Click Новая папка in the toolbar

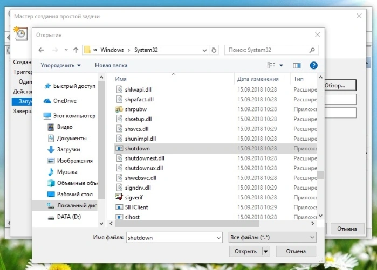click(x=111, y=65)
